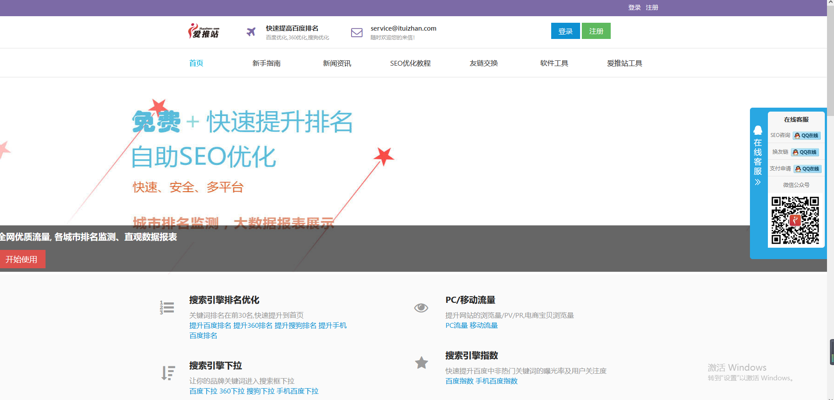Viewport: 834px width, 400px height.
Task: Click the 微信公众号 label
Action: pyautogui.click(x=796, y=185)
